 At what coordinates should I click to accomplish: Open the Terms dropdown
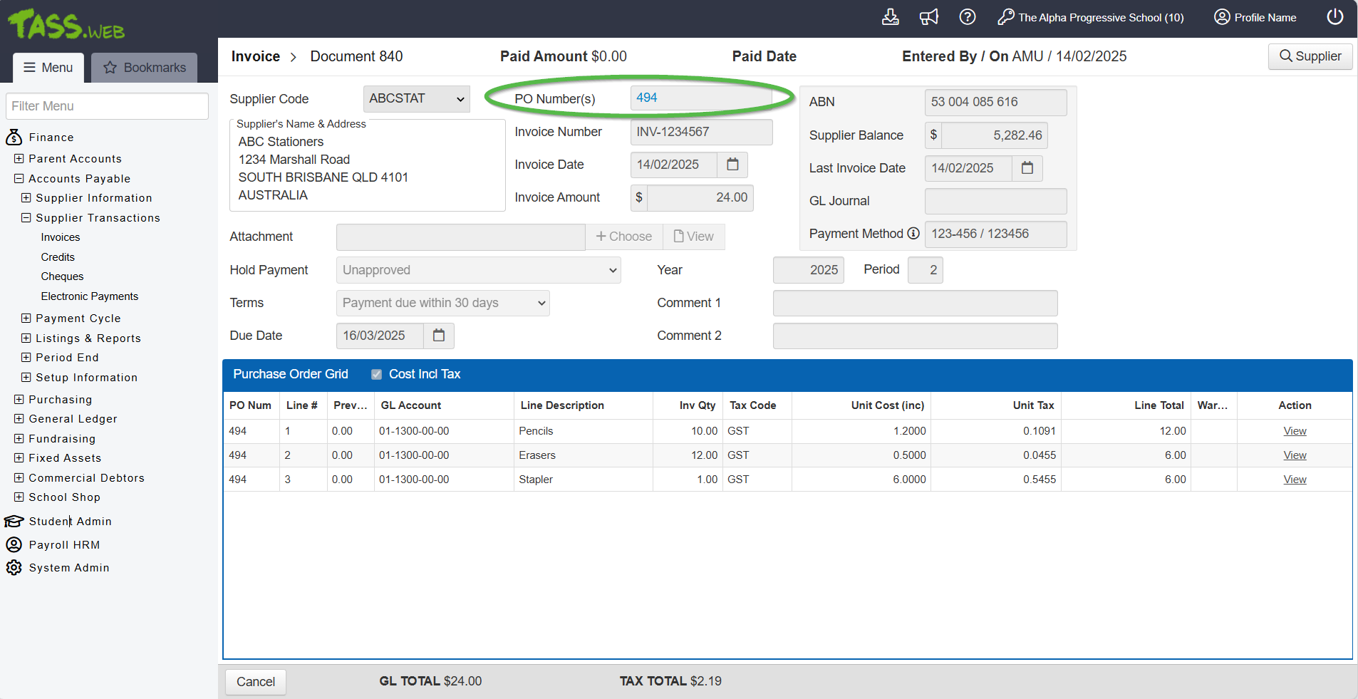click(x=442, y=303)
